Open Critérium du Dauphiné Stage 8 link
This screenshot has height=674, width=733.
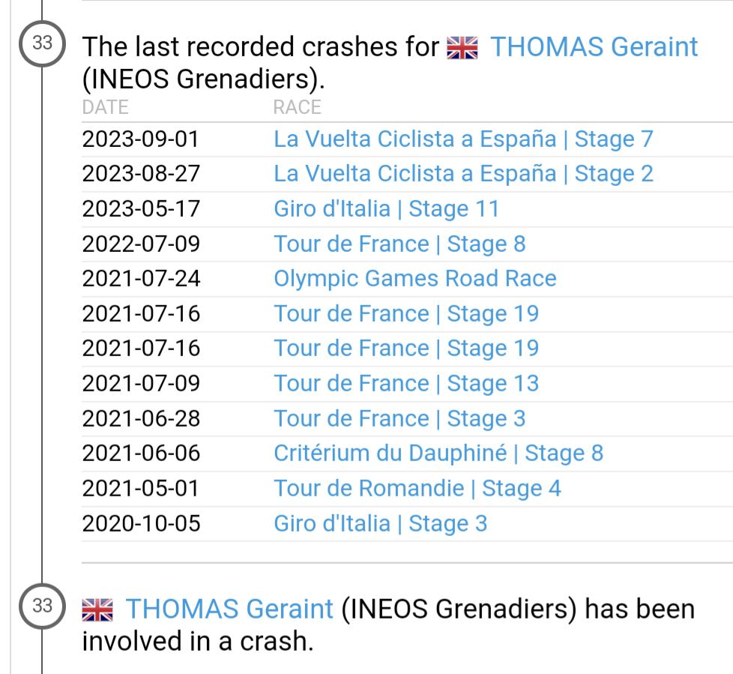pyautogui.click(x=438, y=453)
